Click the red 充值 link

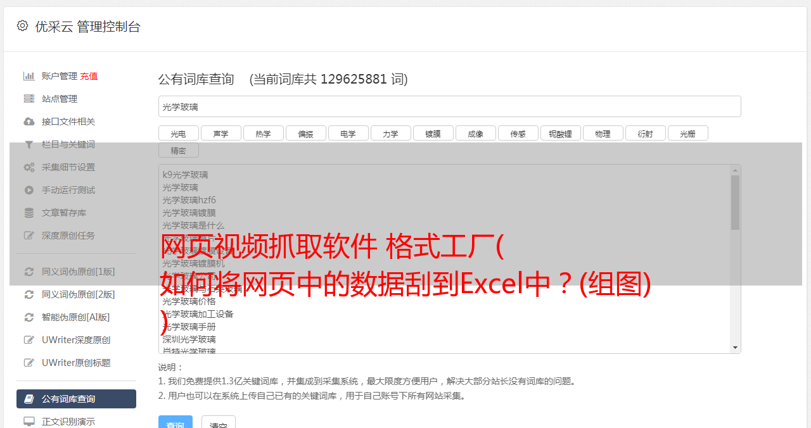coord(89,76)
